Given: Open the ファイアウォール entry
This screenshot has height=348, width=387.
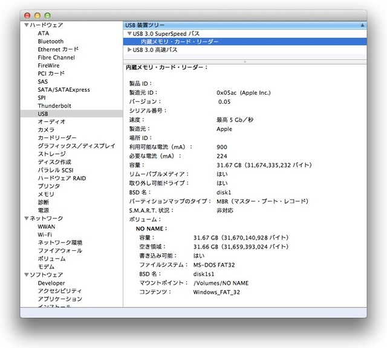Looking at the screenshot, I should click(x=60, y=250).
